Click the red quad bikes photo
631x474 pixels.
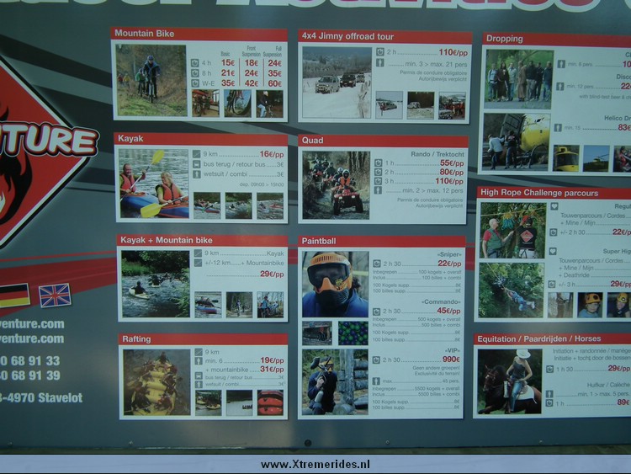tap(336, 185)
